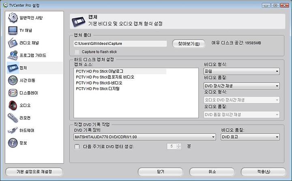Open the 일반적인 사항 gear icon
This screenshot has width=292, height=181.
coord(13,18)
